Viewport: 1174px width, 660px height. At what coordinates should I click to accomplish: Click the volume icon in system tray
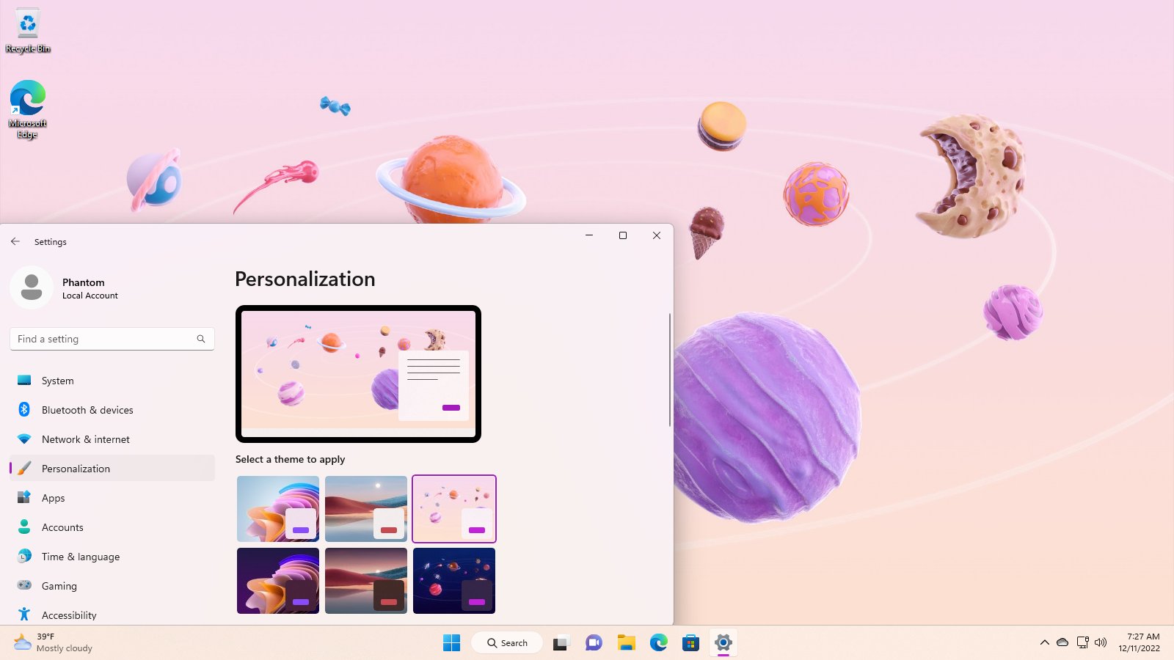pyautogui.click(x=1101, y=642)
